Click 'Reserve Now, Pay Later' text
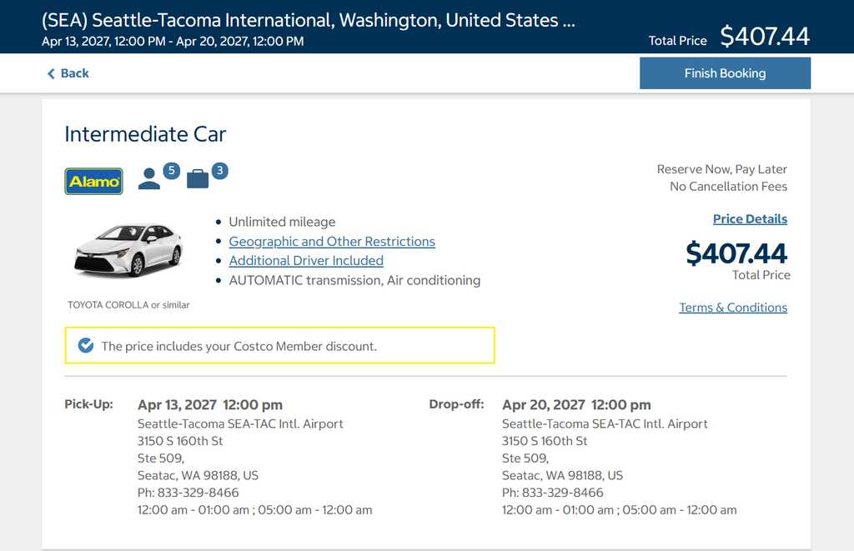 (721, 169)
